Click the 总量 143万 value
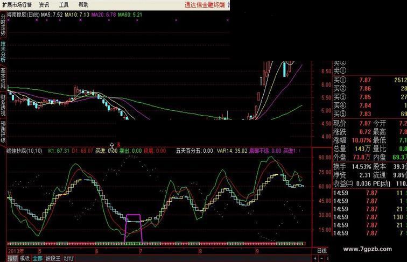407x262 pixels. coord(363,149)
